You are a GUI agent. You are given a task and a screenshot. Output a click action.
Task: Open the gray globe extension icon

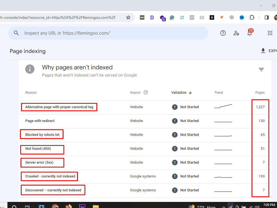tap(232, 17)
